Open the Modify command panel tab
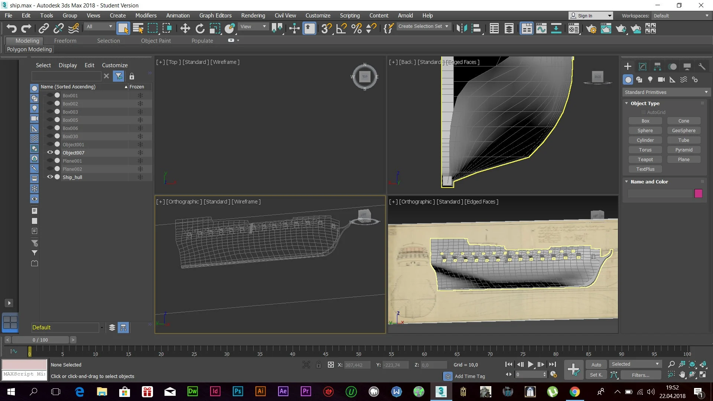This screenshot has width=713, height=401. click(642, 66)
